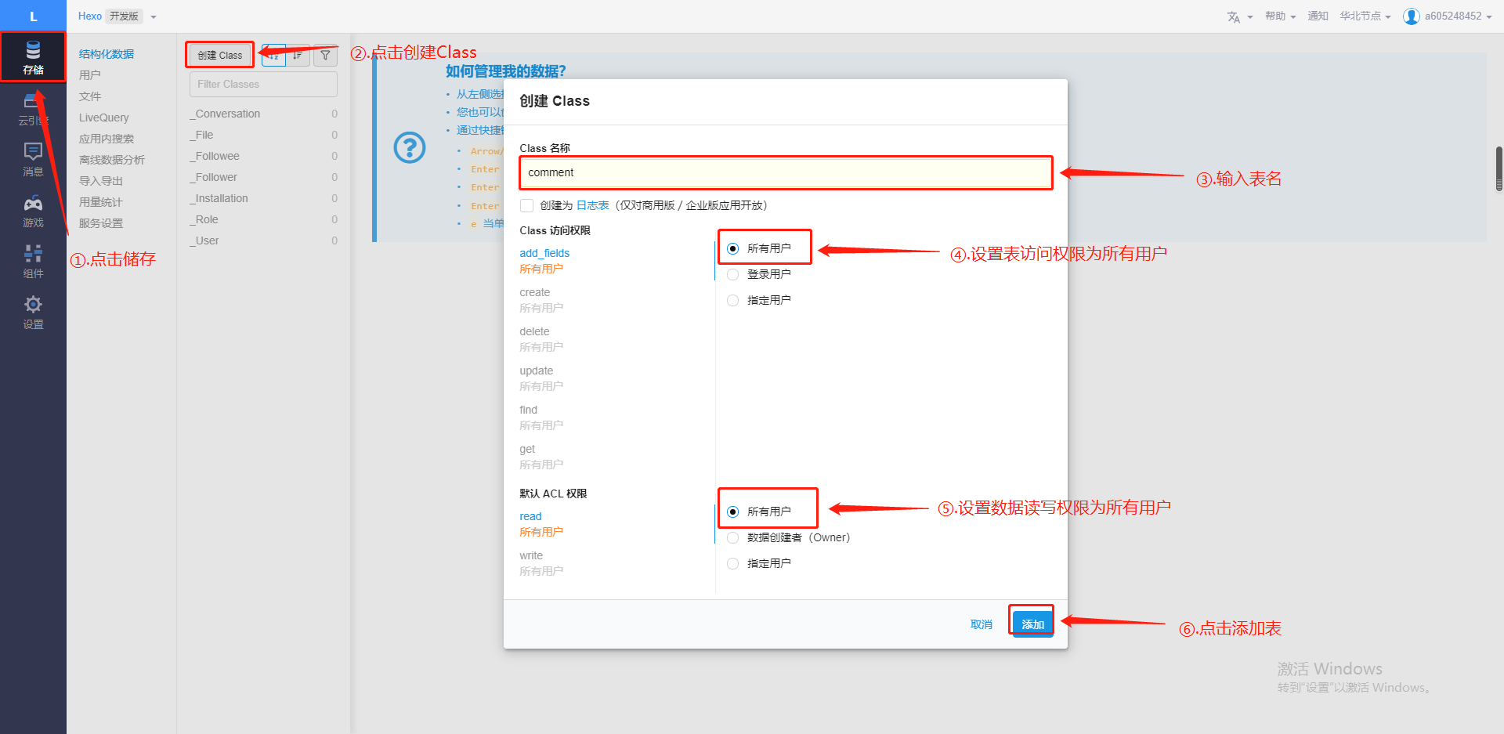Expand the 帮助 help dropdown
The height and width of the screenshot is (734, 1504).
click(1280, 16)
